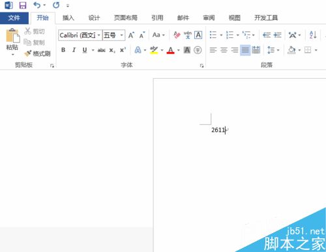The height and width of the screenshot is (252, 326).
Task: Apply bullet list
Action: [x=213, y=35]
